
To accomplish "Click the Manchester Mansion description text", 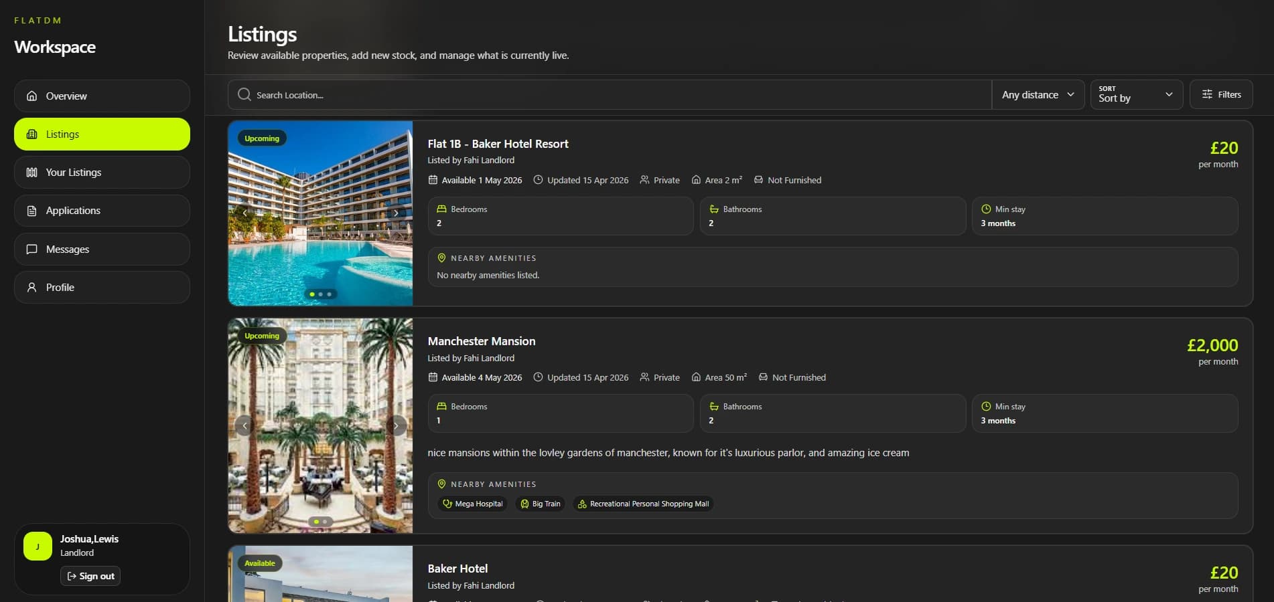I will pyautogui.click(x=668, y=453).
